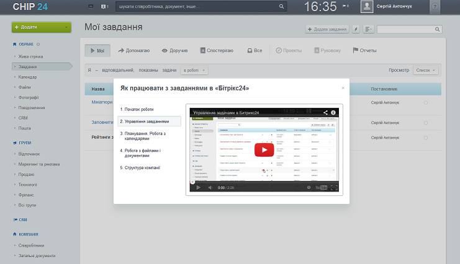This screenshot has height=264, width=460.
Task: Open the Відпочинок group
Action: (x=29, y=154)
